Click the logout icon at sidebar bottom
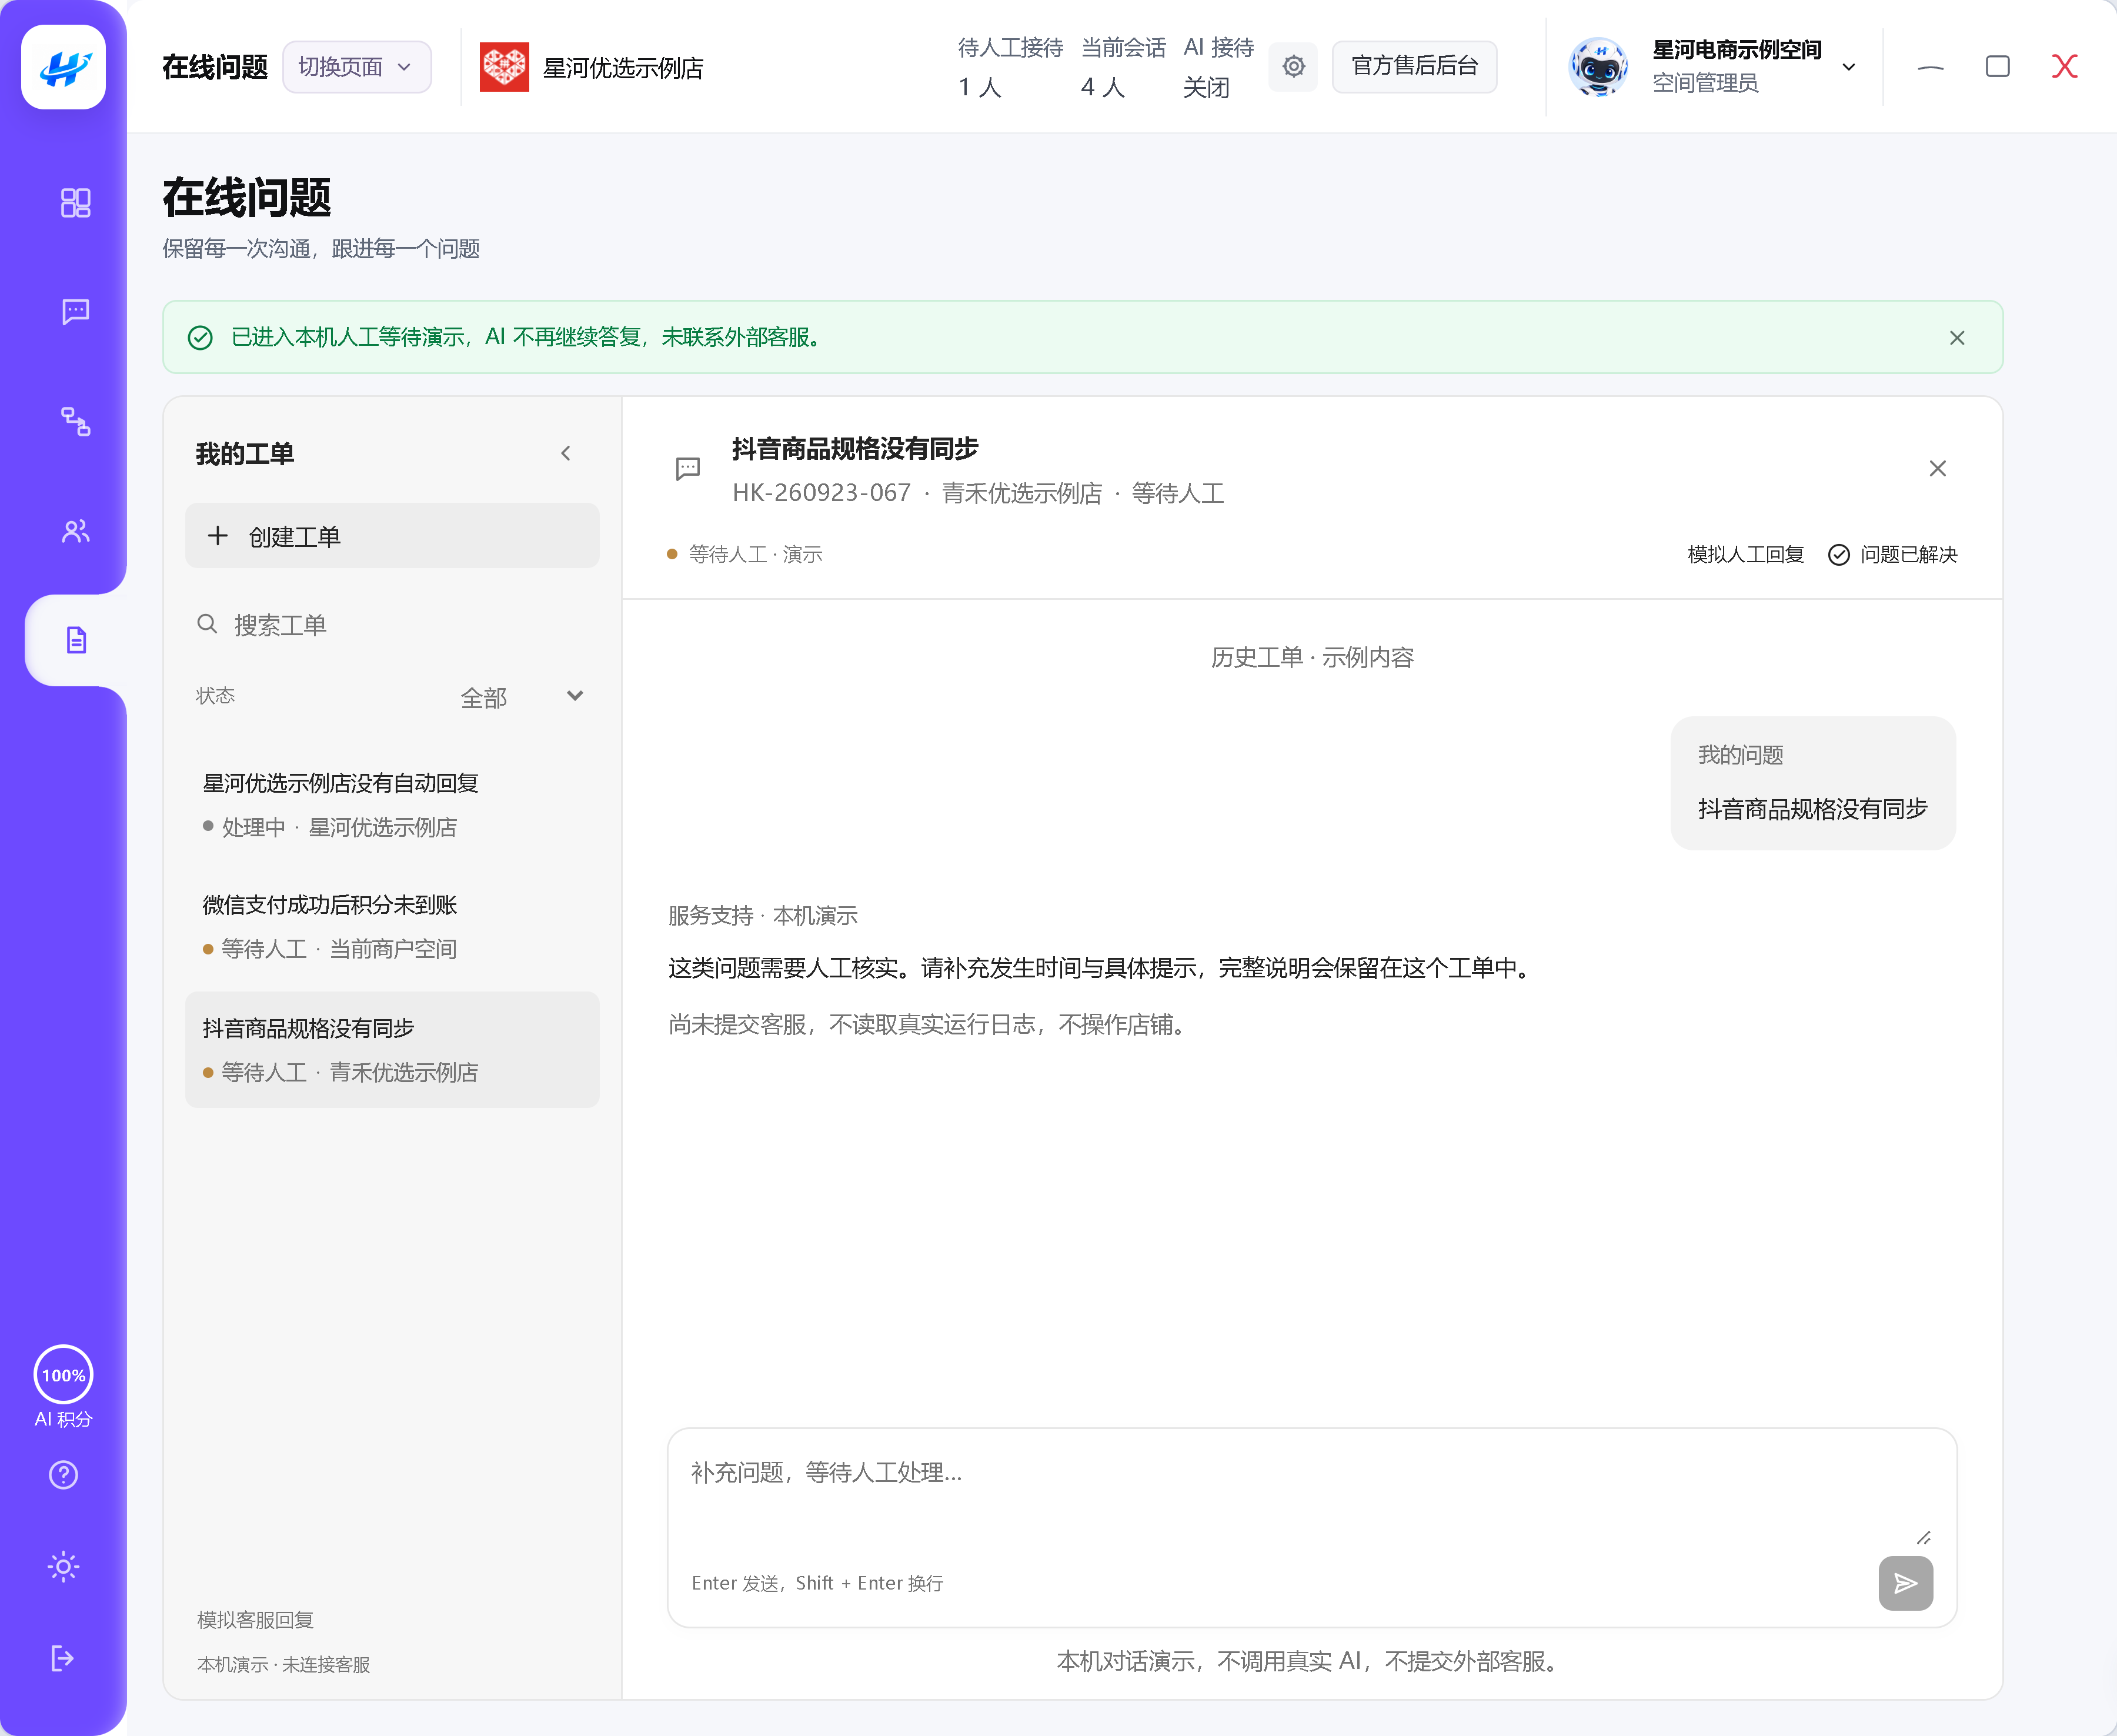2117x1736 pixels. coord(63,1658)
